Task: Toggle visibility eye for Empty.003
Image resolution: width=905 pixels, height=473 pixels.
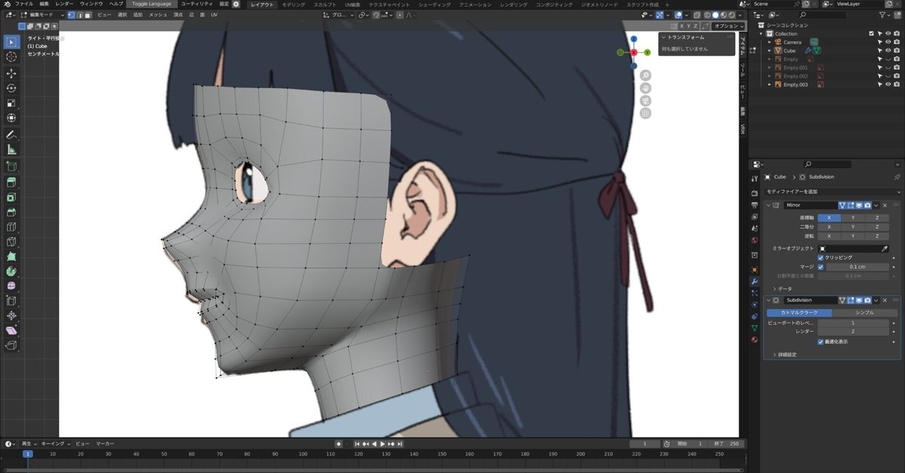Action: [888, 84]
